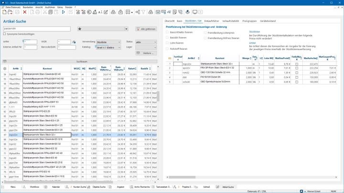This screenshot has width=344, height=193.
Task: Click the article search text input field
Action: click(38, 29)
